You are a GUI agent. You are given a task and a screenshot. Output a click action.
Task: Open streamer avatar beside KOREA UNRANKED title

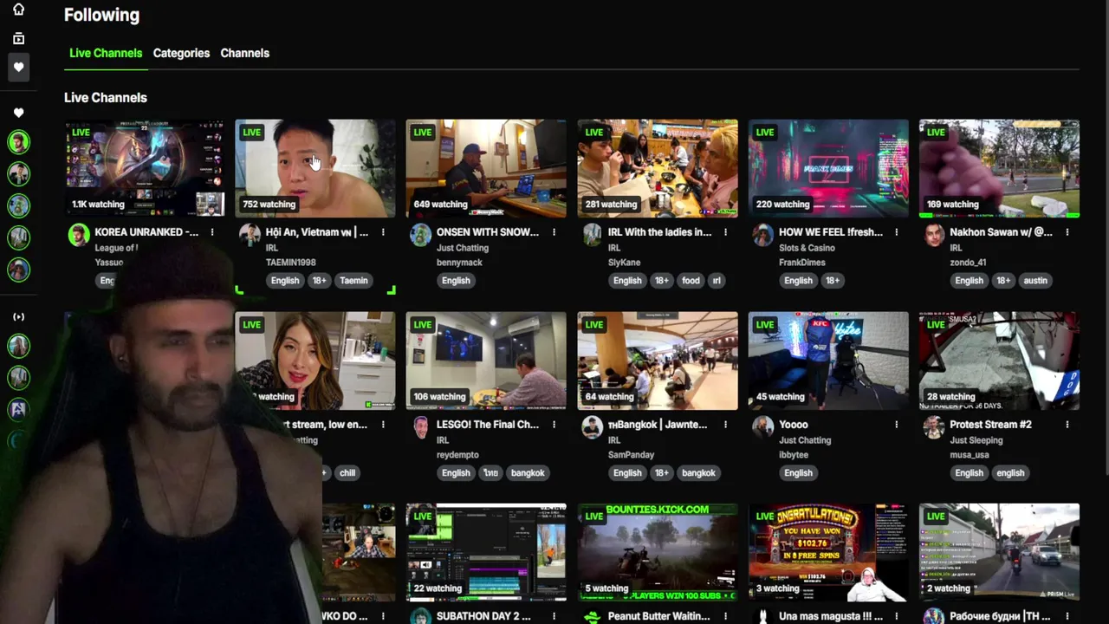click(79, 235)
